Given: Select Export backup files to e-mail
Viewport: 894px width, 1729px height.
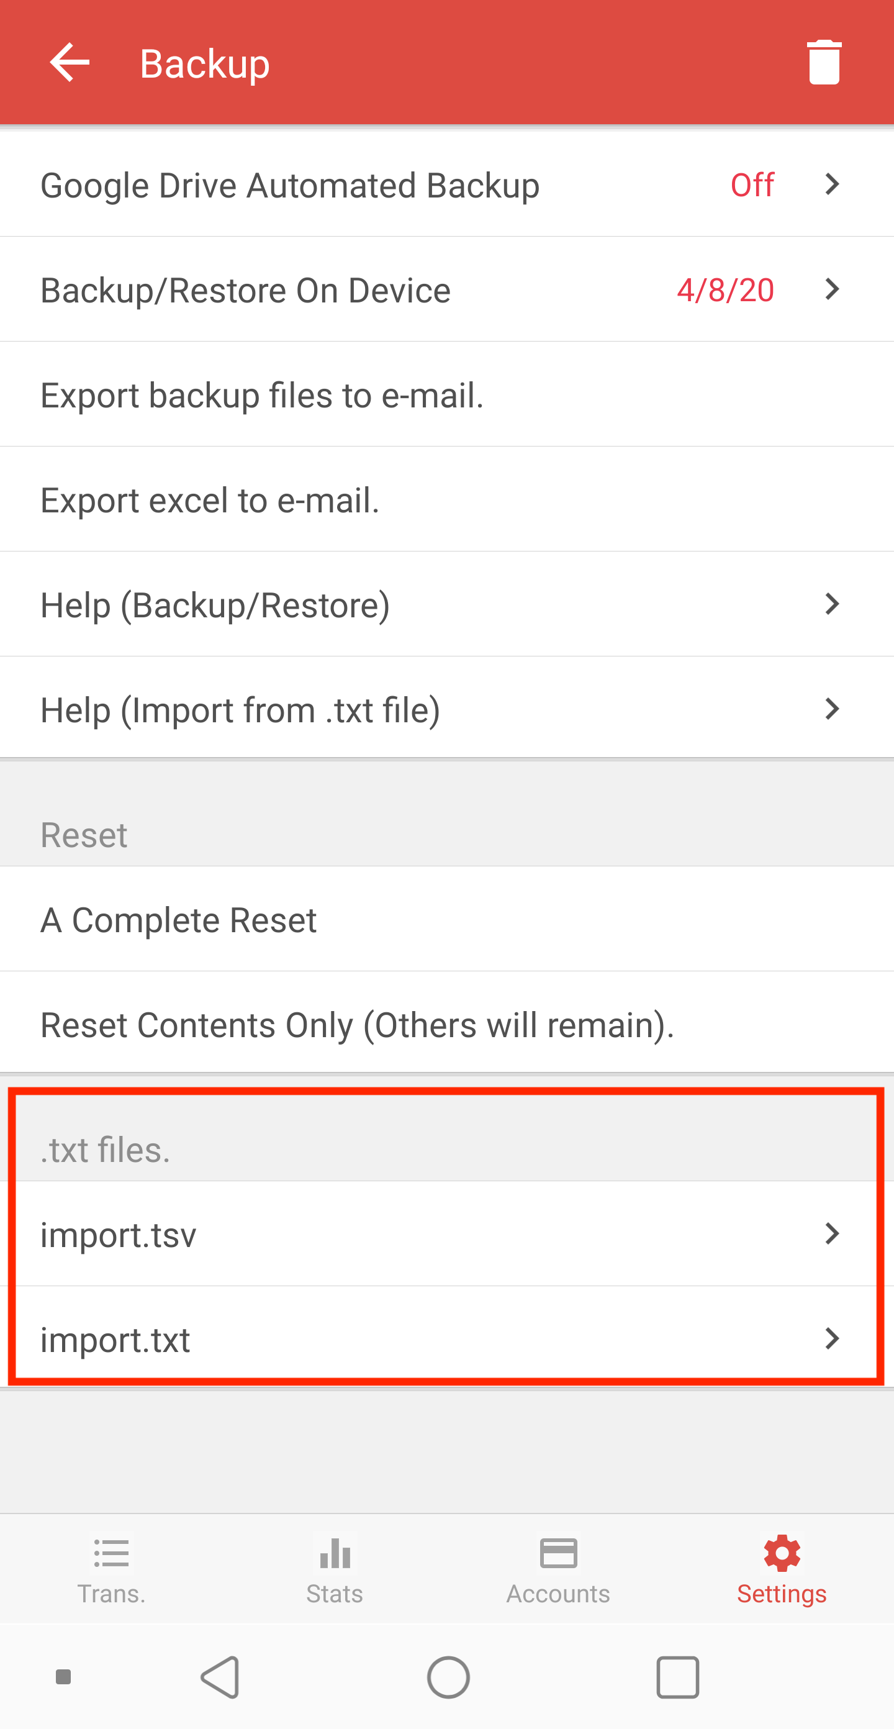Looking at the screenshot, I should point(447,394).
